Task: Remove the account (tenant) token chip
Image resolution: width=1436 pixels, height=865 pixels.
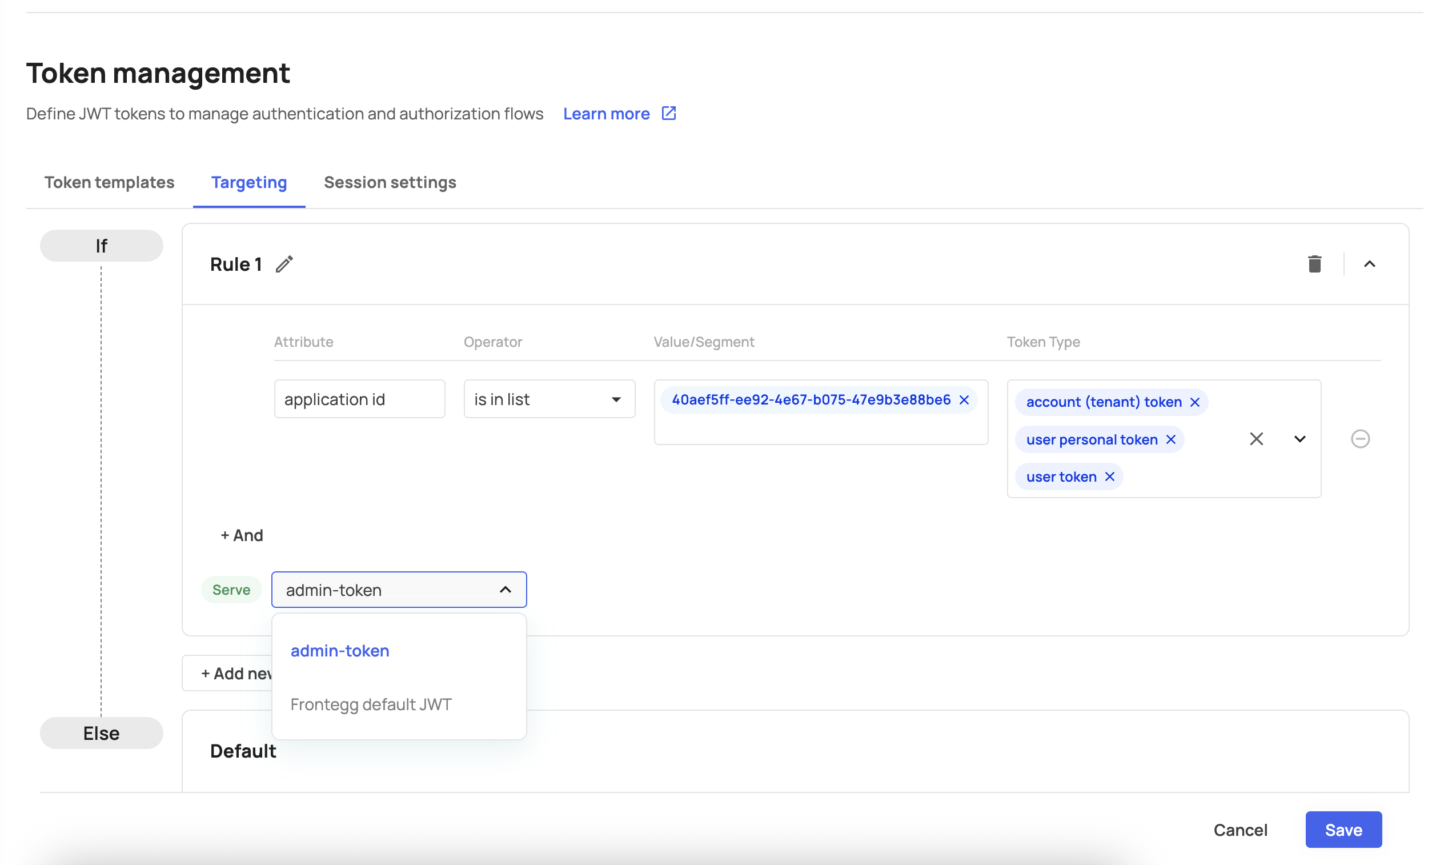Action: pos(1194,402)
